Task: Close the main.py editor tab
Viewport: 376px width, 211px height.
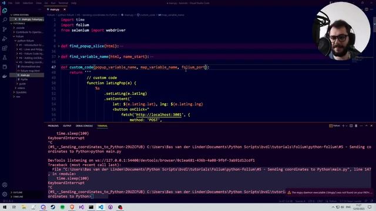Action: (65, 9)
